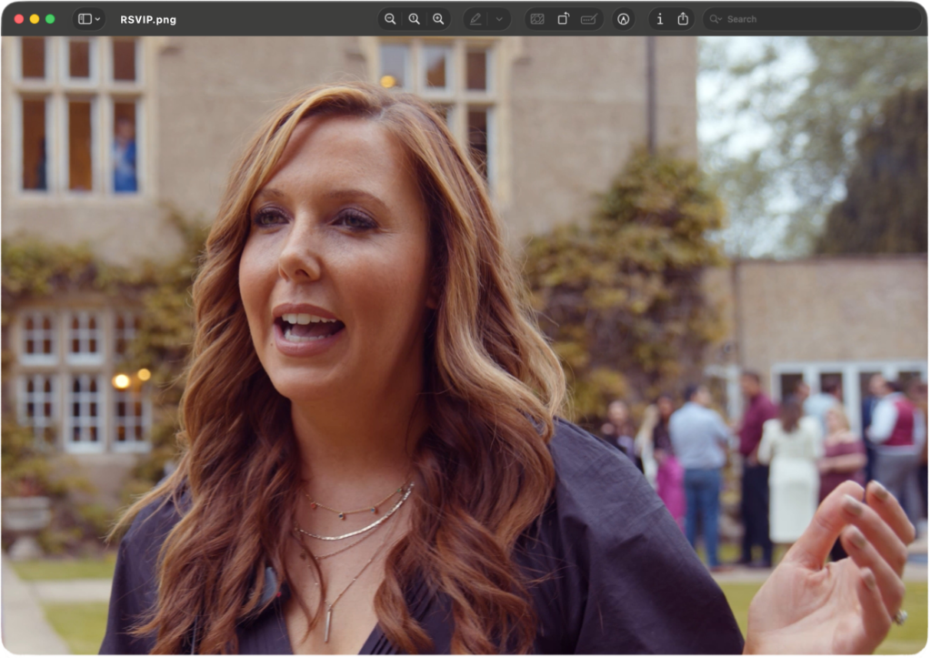Click the actual size zoom button
Viewport: 931px width, 658px height.
point(414,19)
